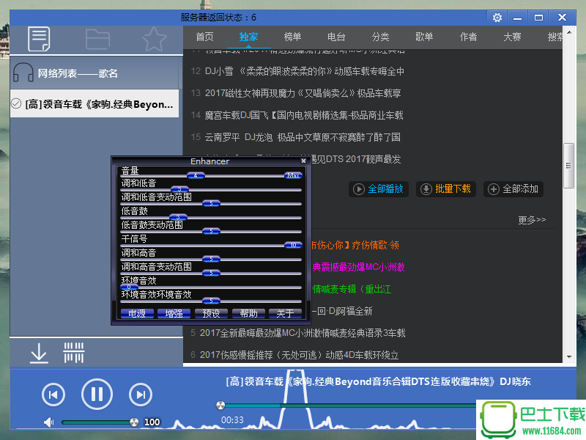Click the 调和高音 slider knob
This screenshot has width=586, height=440.
coord(211,259)
